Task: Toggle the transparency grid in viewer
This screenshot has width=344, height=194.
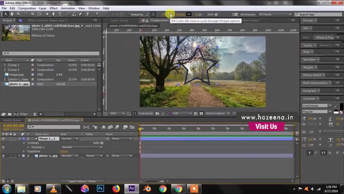Action: (x=201, y=113)
